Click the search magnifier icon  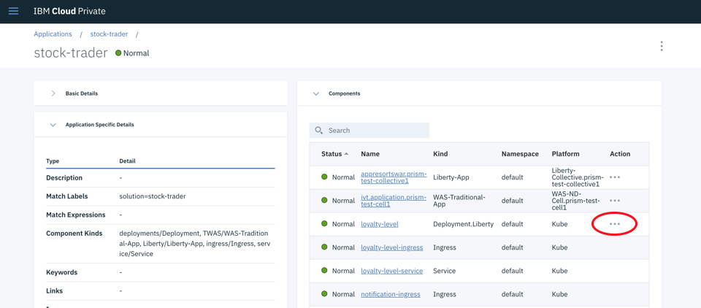(319, 130)
